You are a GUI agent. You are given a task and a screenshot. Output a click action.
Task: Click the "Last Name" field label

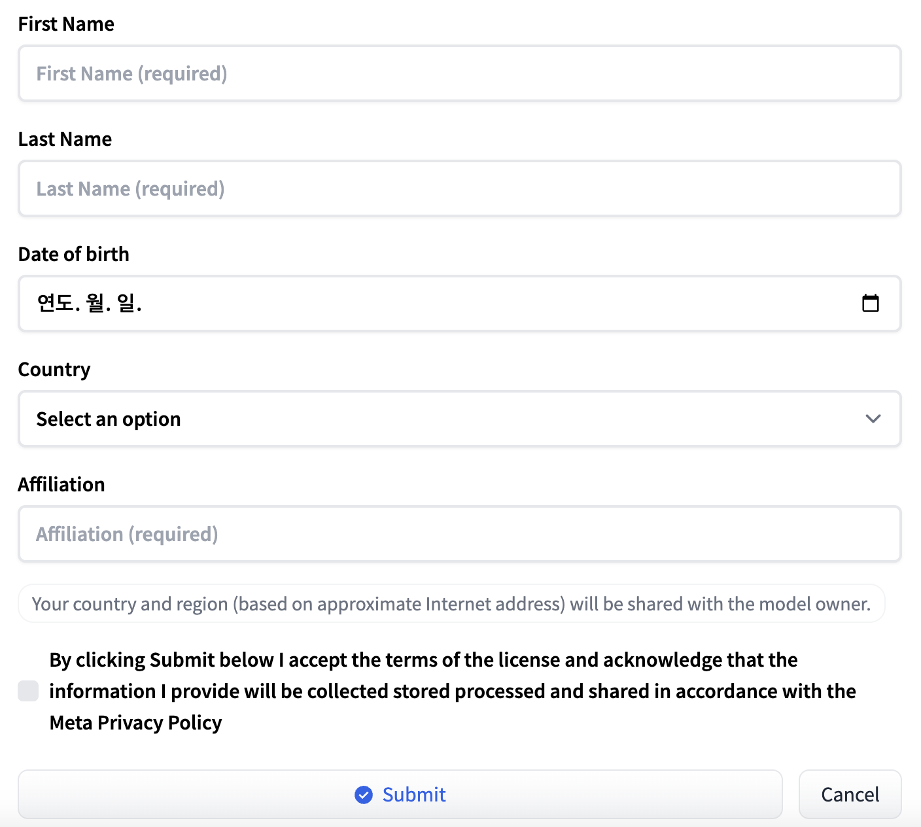[x=65, y=139]
